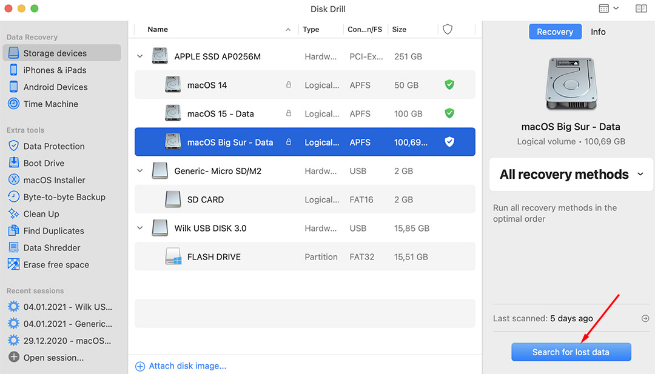Toggle the protection shield on macOS 15 - Data
The image size is (655, 374).
click(449, 113)
